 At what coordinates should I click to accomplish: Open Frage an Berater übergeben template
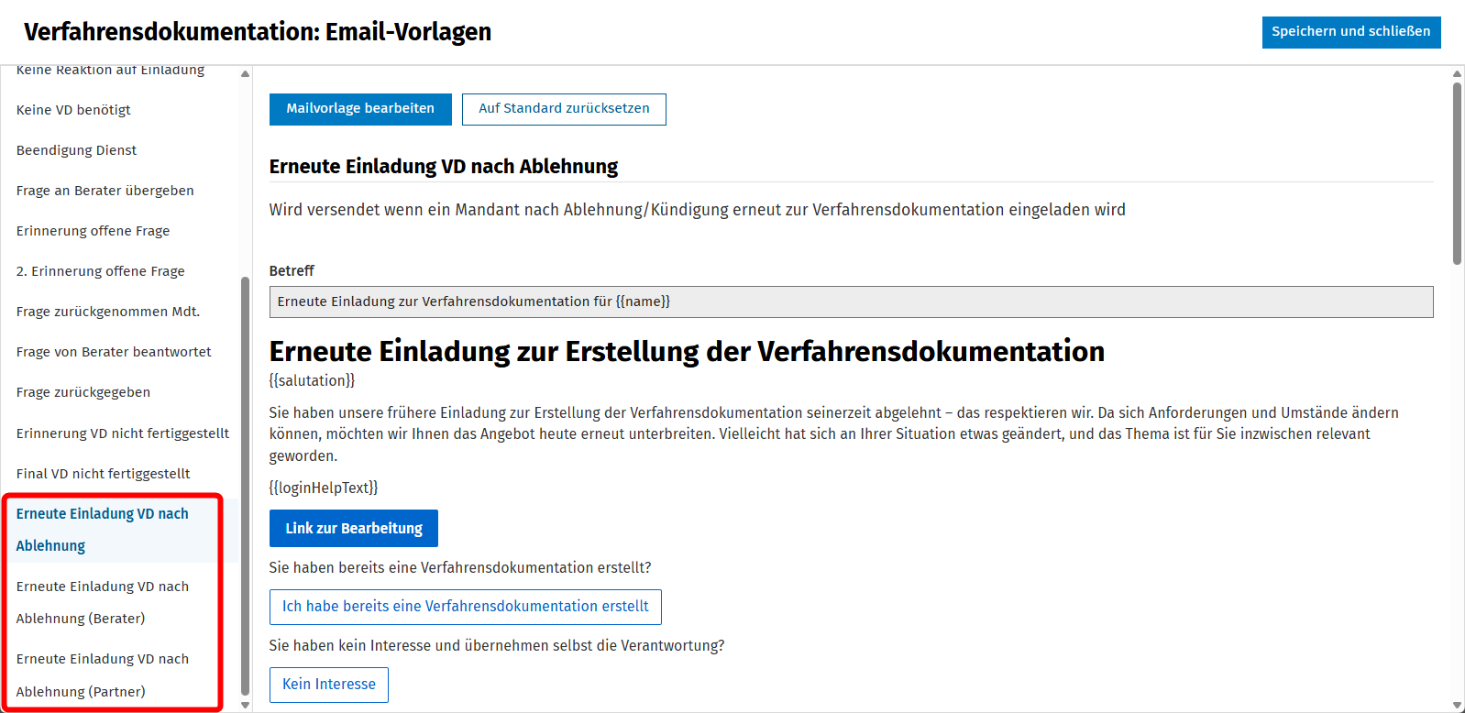105,191
